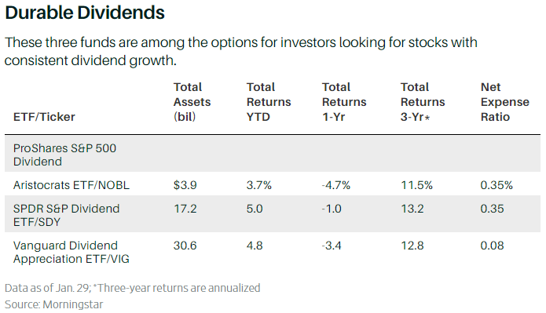546x313 pixels.
Task: Click the 0.08 net expense ratio value
Action: [x=492, y=246]
